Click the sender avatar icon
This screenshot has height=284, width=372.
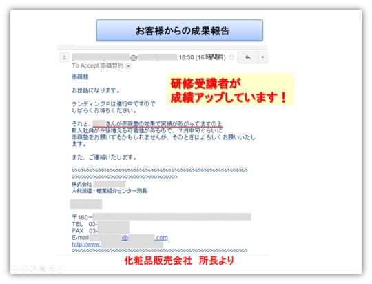click(64, 57)
